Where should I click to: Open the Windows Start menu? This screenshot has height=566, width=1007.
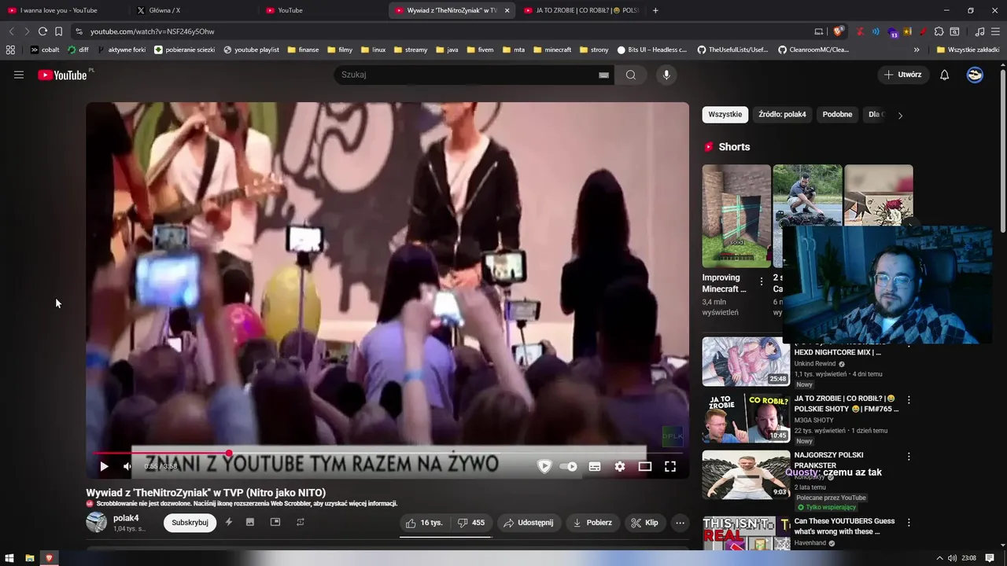(x=10, y=558)
